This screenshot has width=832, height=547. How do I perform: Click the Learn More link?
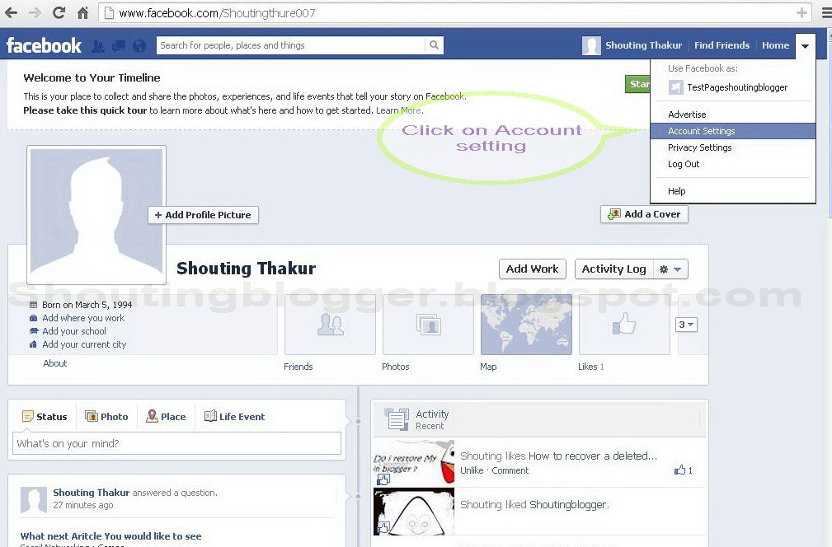[x=400, y=110]
